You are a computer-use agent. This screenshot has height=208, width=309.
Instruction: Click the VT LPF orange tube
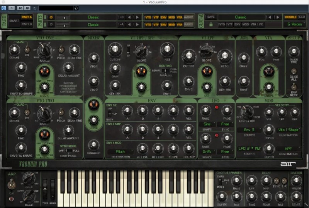point(207,72)
